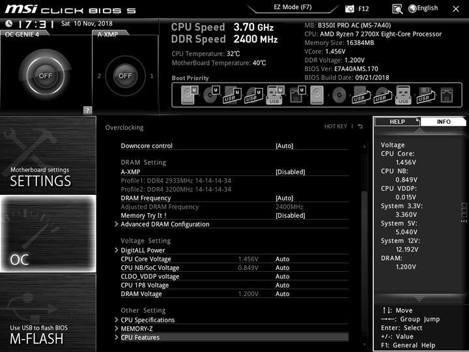Take a screenshot with the F12 camera icon
The image size is (469, 352).
[349, 8]
